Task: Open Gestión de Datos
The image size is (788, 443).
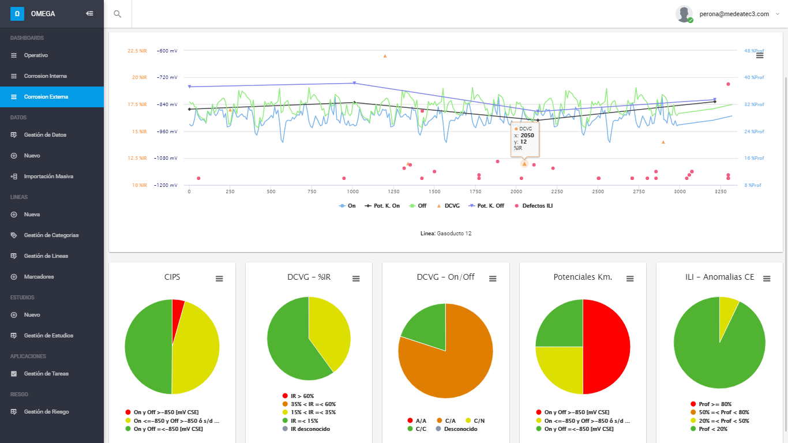Action: (52, 135)
